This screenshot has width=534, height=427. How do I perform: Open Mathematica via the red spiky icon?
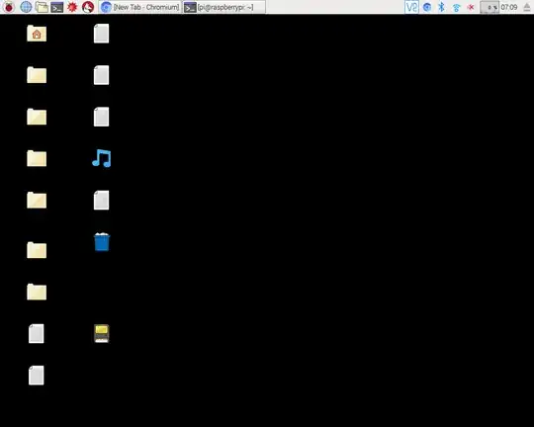click(x=72, y=7)
